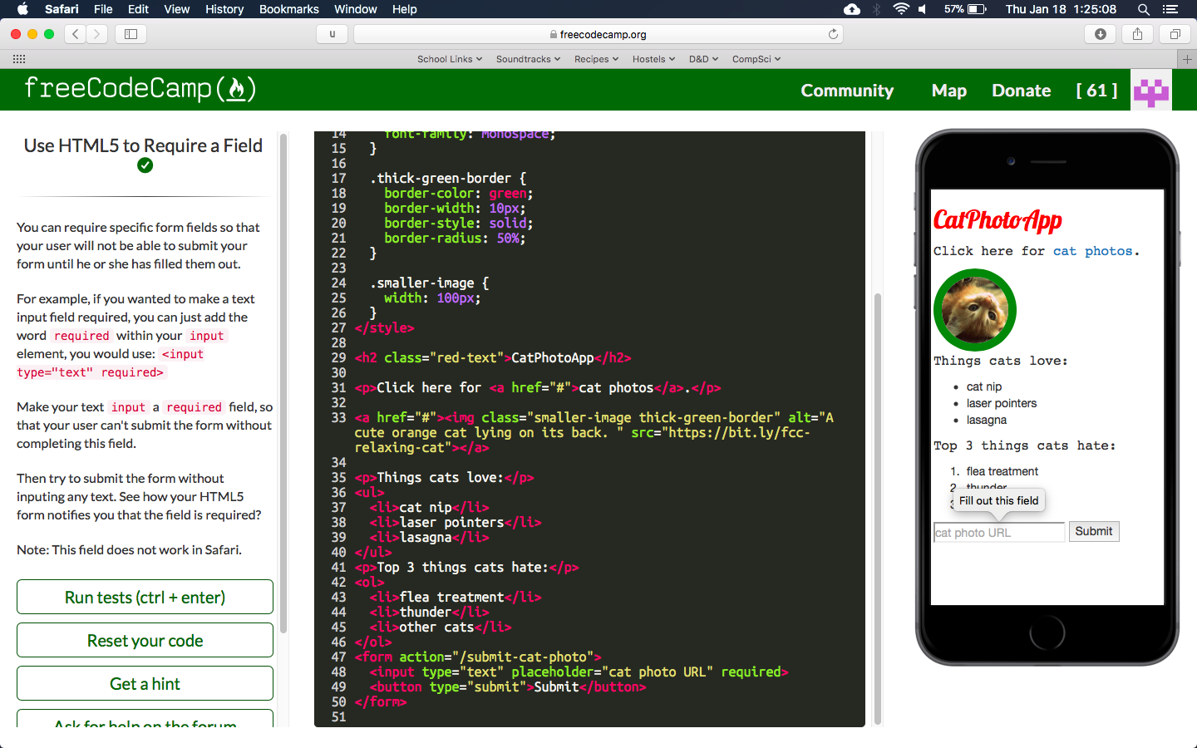Screen dimensions: 1197x748
Task: Click the pink freeCodeCamp icon in the navbar
Action: (1150, 90)
